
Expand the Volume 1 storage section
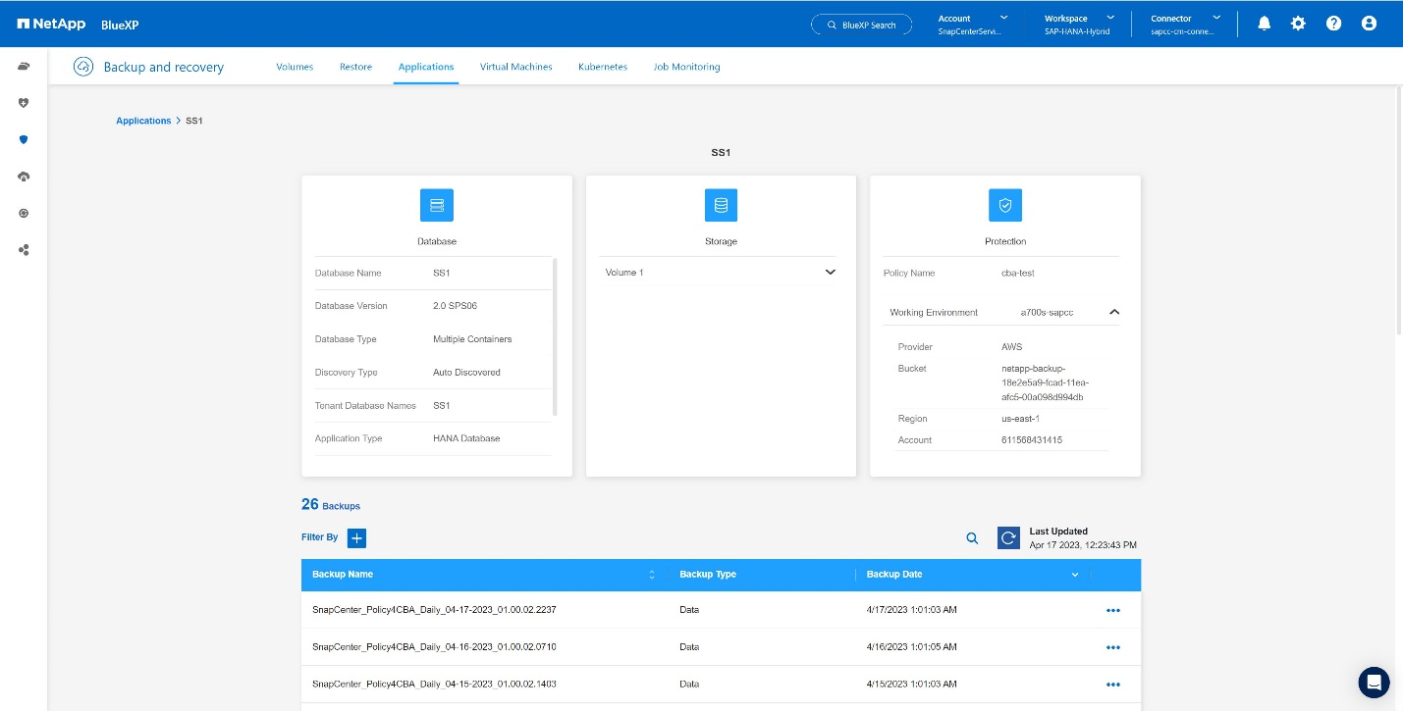coord(830,272)
